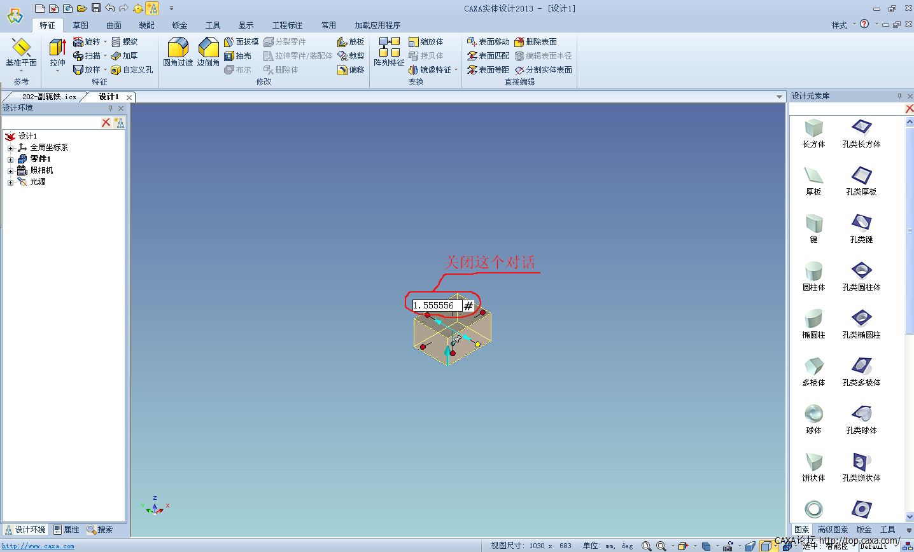914x552 pixels.
Task: Select the 圆角过渡 fillet tool
Action: pyautogui.click(x=178, y=53)
